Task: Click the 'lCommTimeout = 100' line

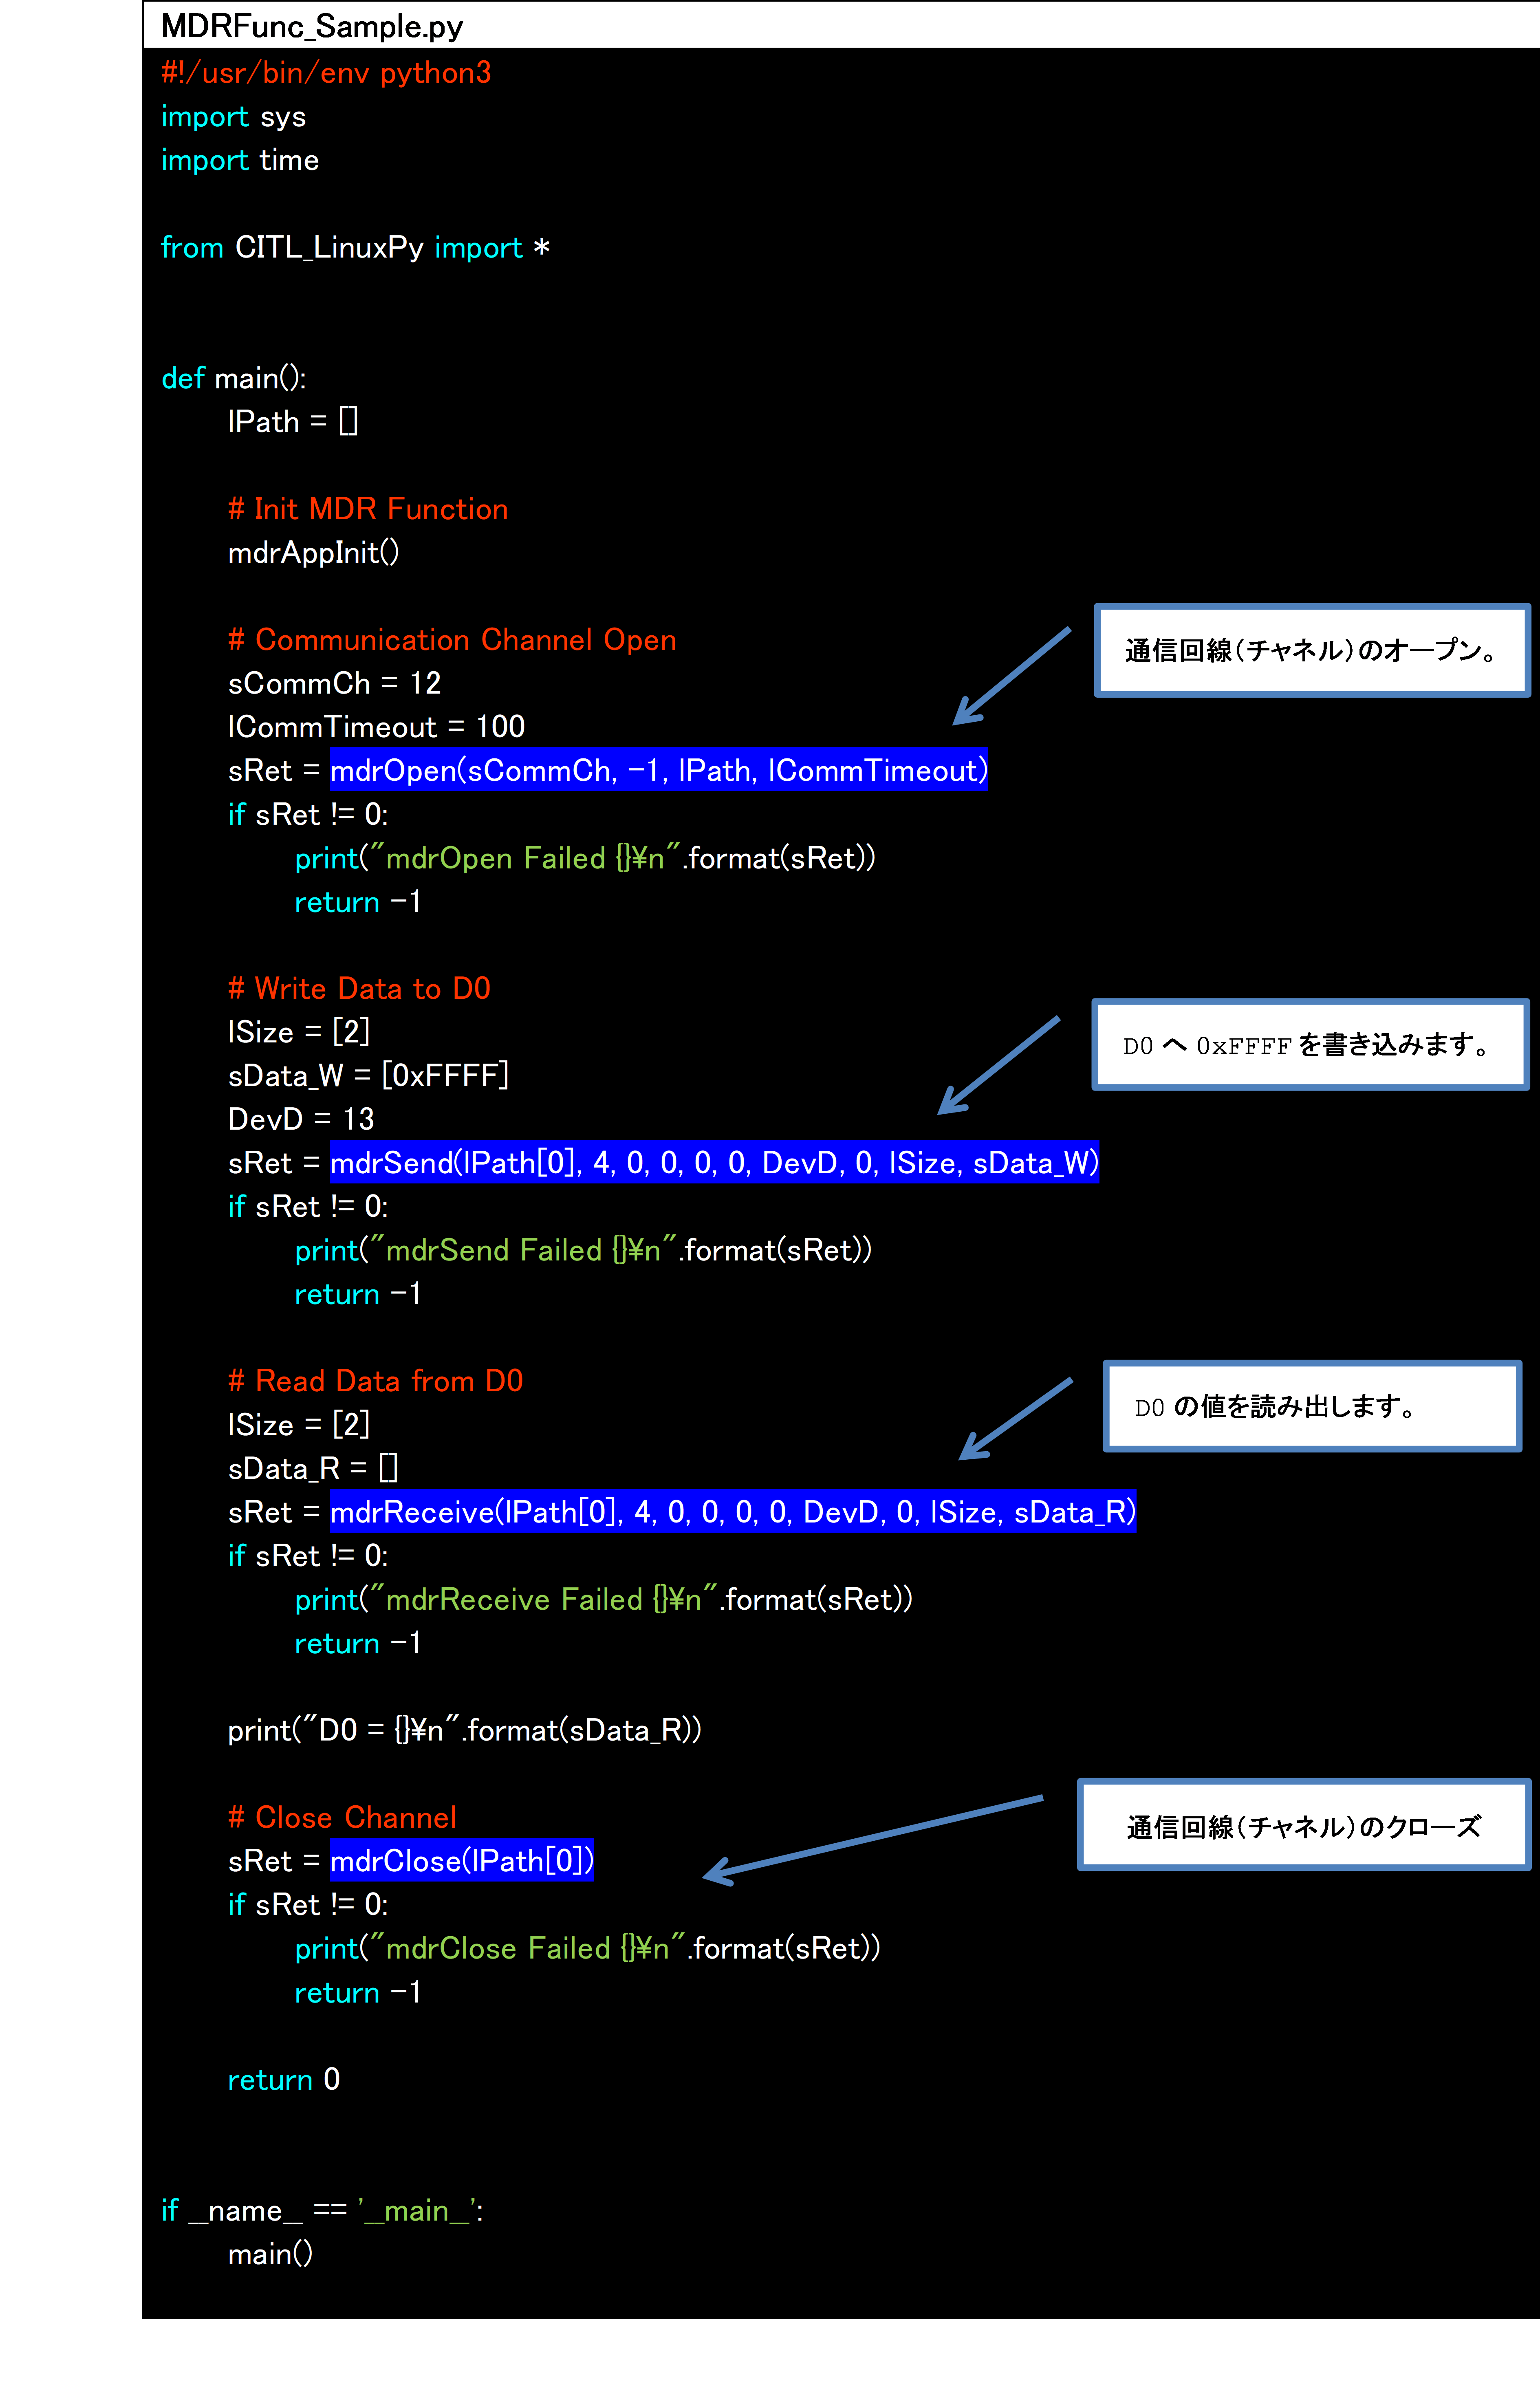Action: coord(376,726)
